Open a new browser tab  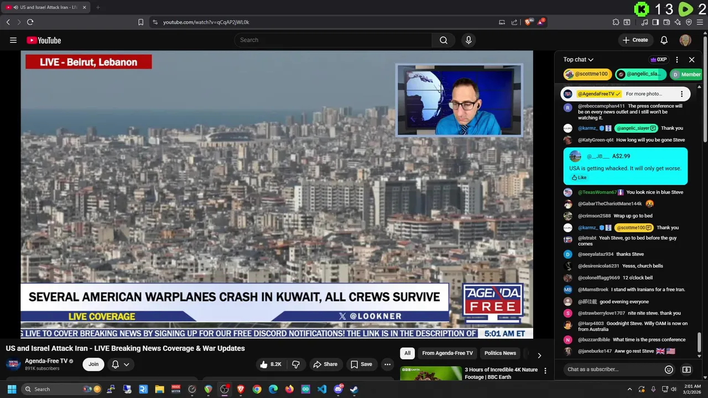click(x=98, y=7)
